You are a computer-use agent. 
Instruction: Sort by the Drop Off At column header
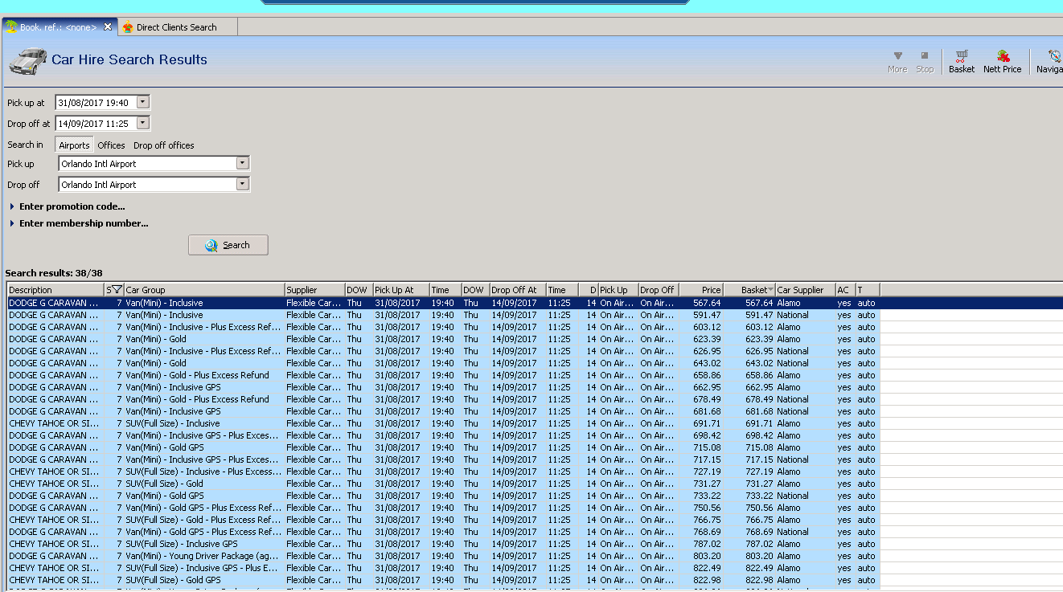coord(518,290)
